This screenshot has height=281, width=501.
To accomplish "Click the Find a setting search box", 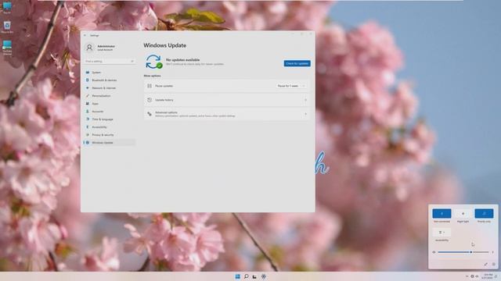I will pyautogui.click(x=110, y=61).
